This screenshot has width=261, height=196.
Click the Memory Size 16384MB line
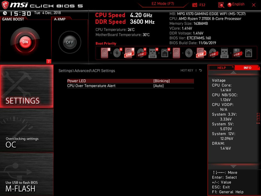point(189,24)
